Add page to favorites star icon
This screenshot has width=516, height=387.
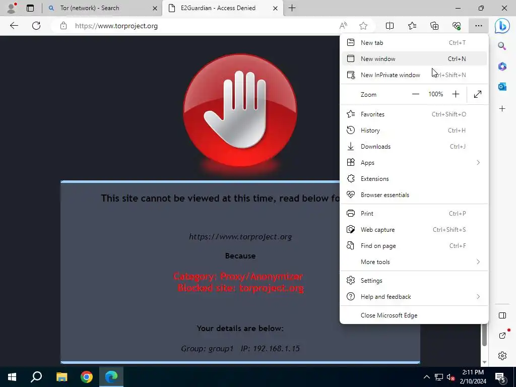[x=363, y=26]
